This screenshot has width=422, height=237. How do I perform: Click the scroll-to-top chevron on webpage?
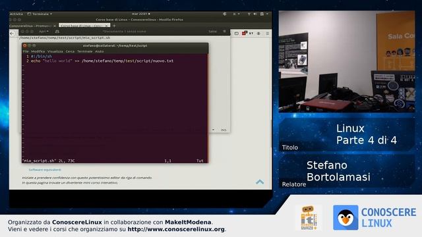click(x=260, y=182)
